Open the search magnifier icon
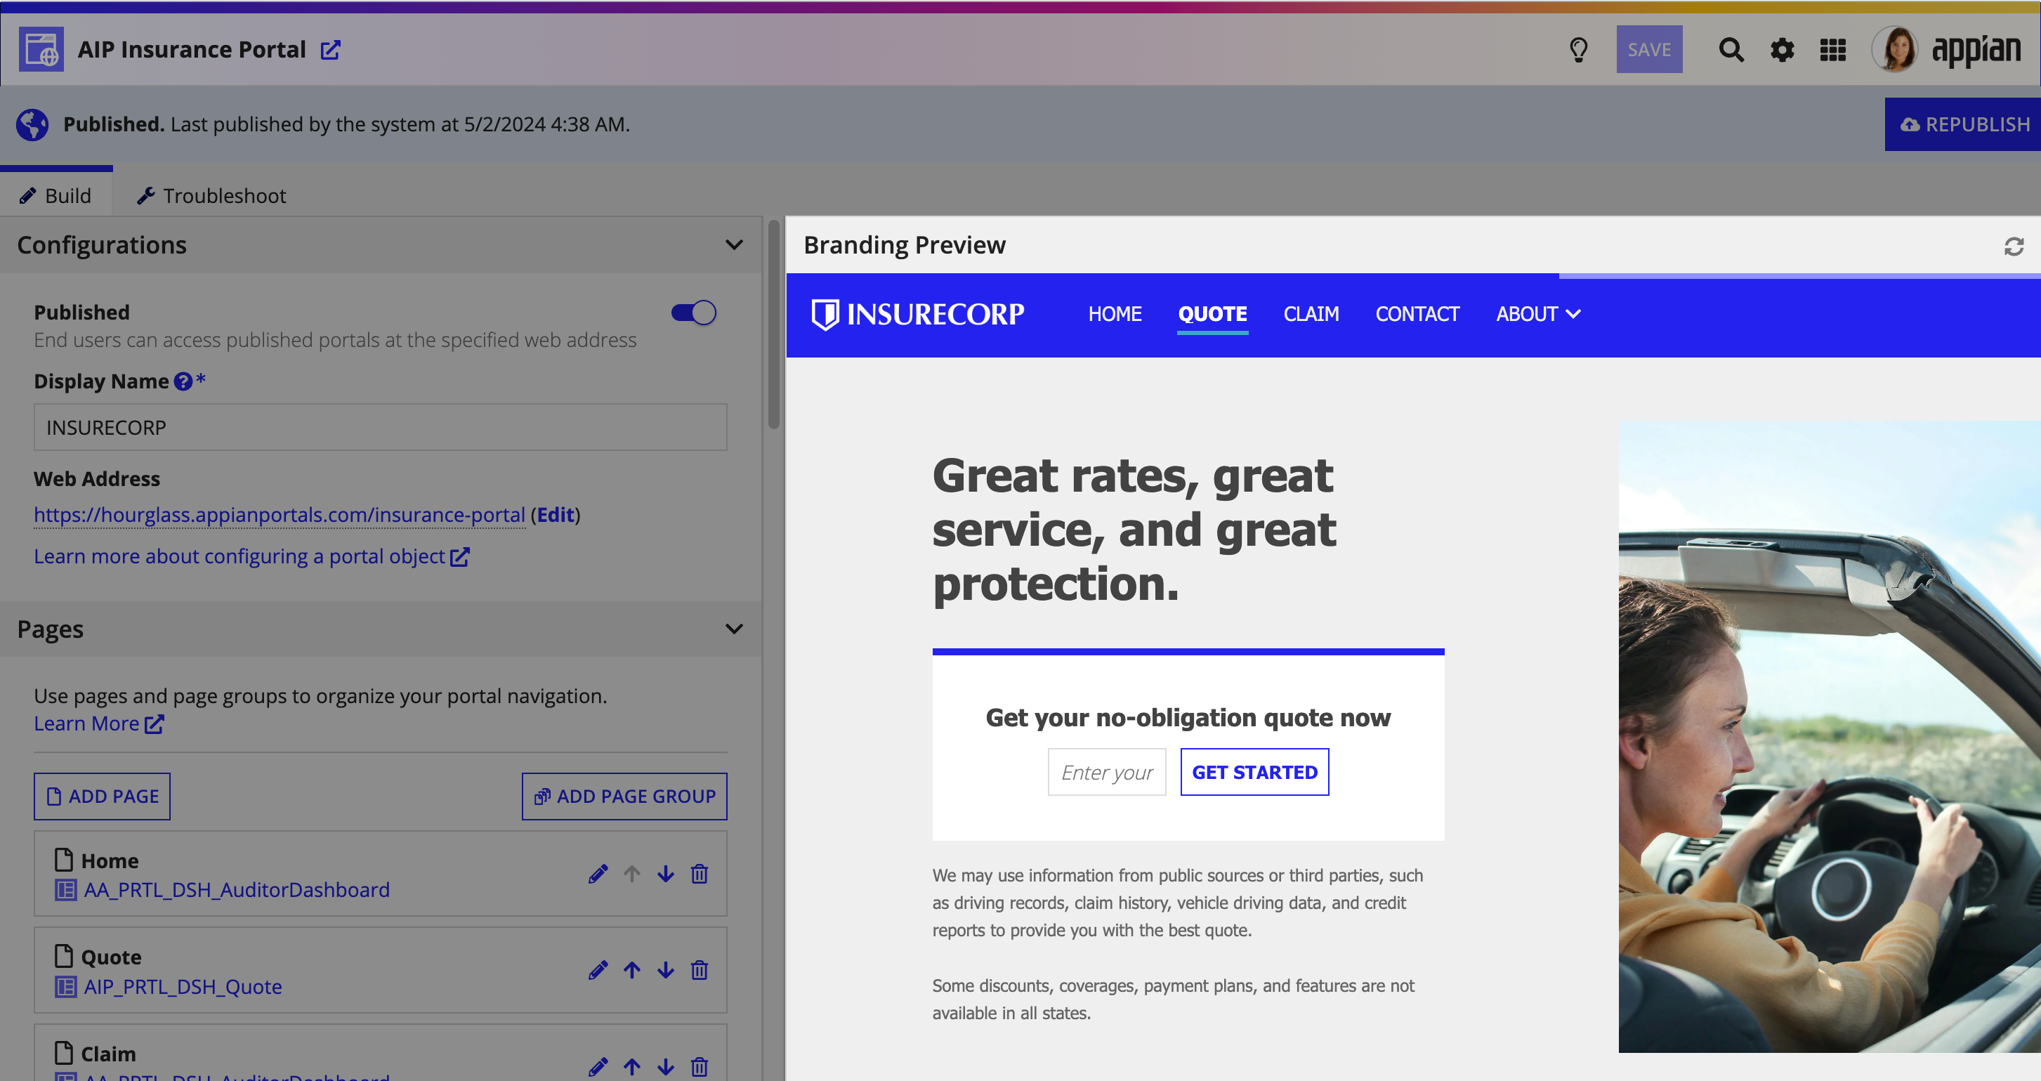 (x=1731, y=50)
